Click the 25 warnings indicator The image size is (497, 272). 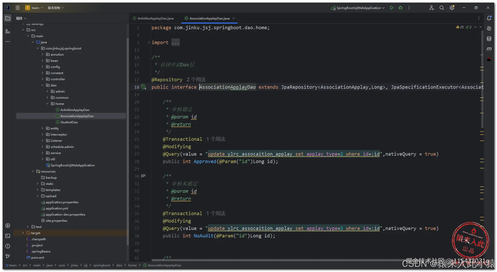pos(460,27)
